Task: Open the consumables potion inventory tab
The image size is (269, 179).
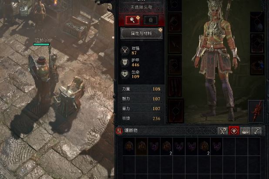Action: coord(245,131)
